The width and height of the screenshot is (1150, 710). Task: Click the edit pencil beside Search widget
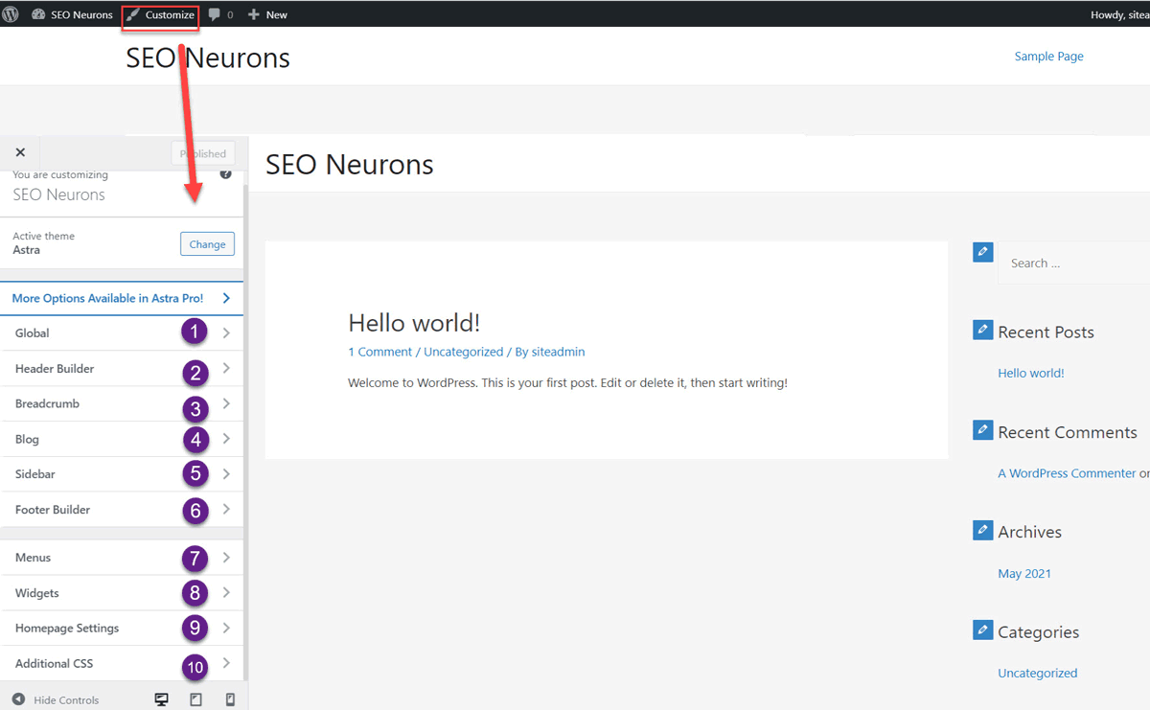tap(982, 251)
